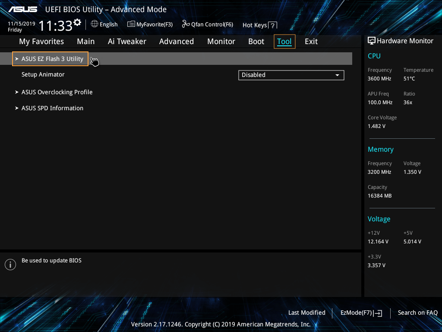
Task: Open Qfan Control fan tuning utility
Action: [185, 24]
